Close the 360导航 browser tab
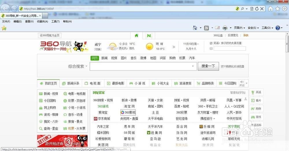Screen dimensions: 289x151 click(x=40, y=16)
